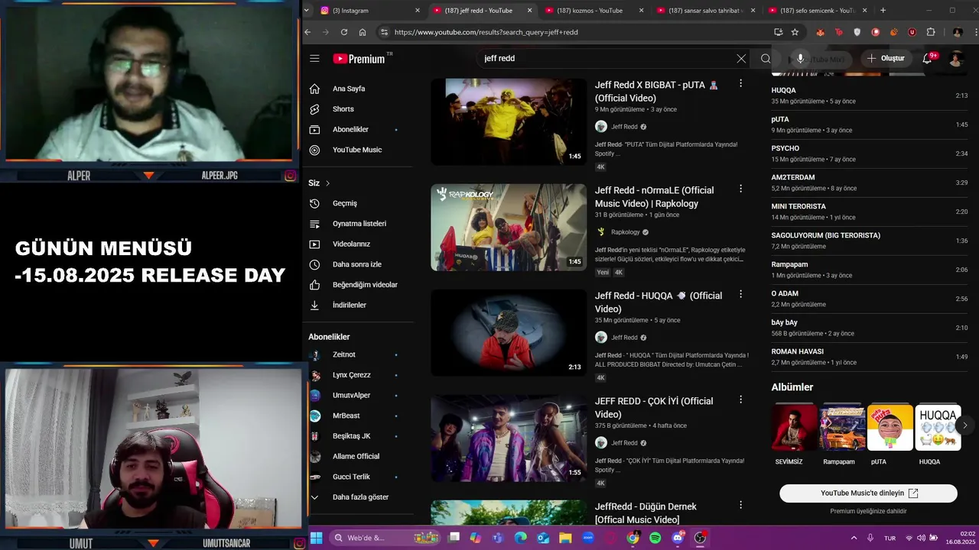This screenshot has height=550, width=979.
Task: Open more options for pUTA video
Action: click(x=740, y=83)
